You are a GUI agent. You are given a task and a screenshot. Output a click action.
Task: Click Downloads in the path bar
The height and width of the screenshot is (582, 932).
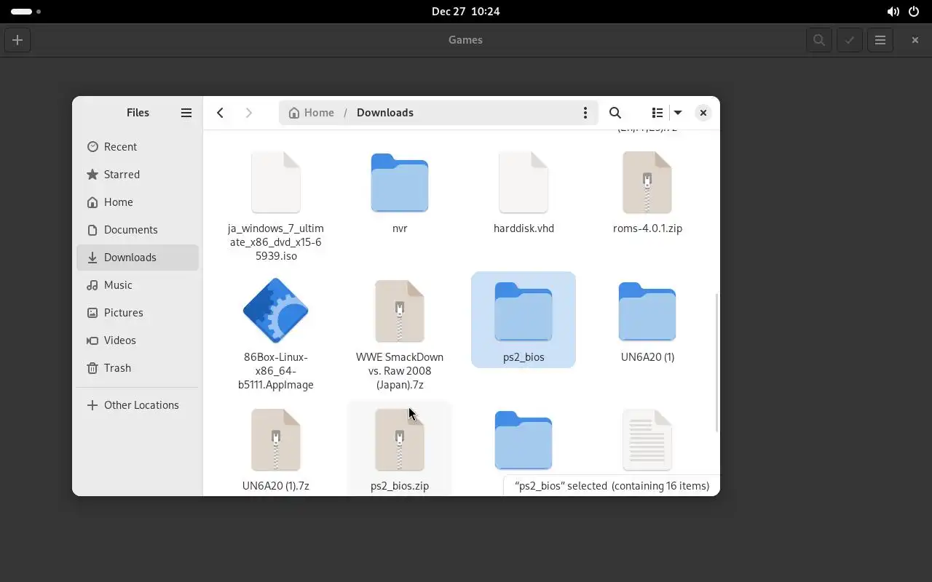pyautogui.click(x=385, y=113)
